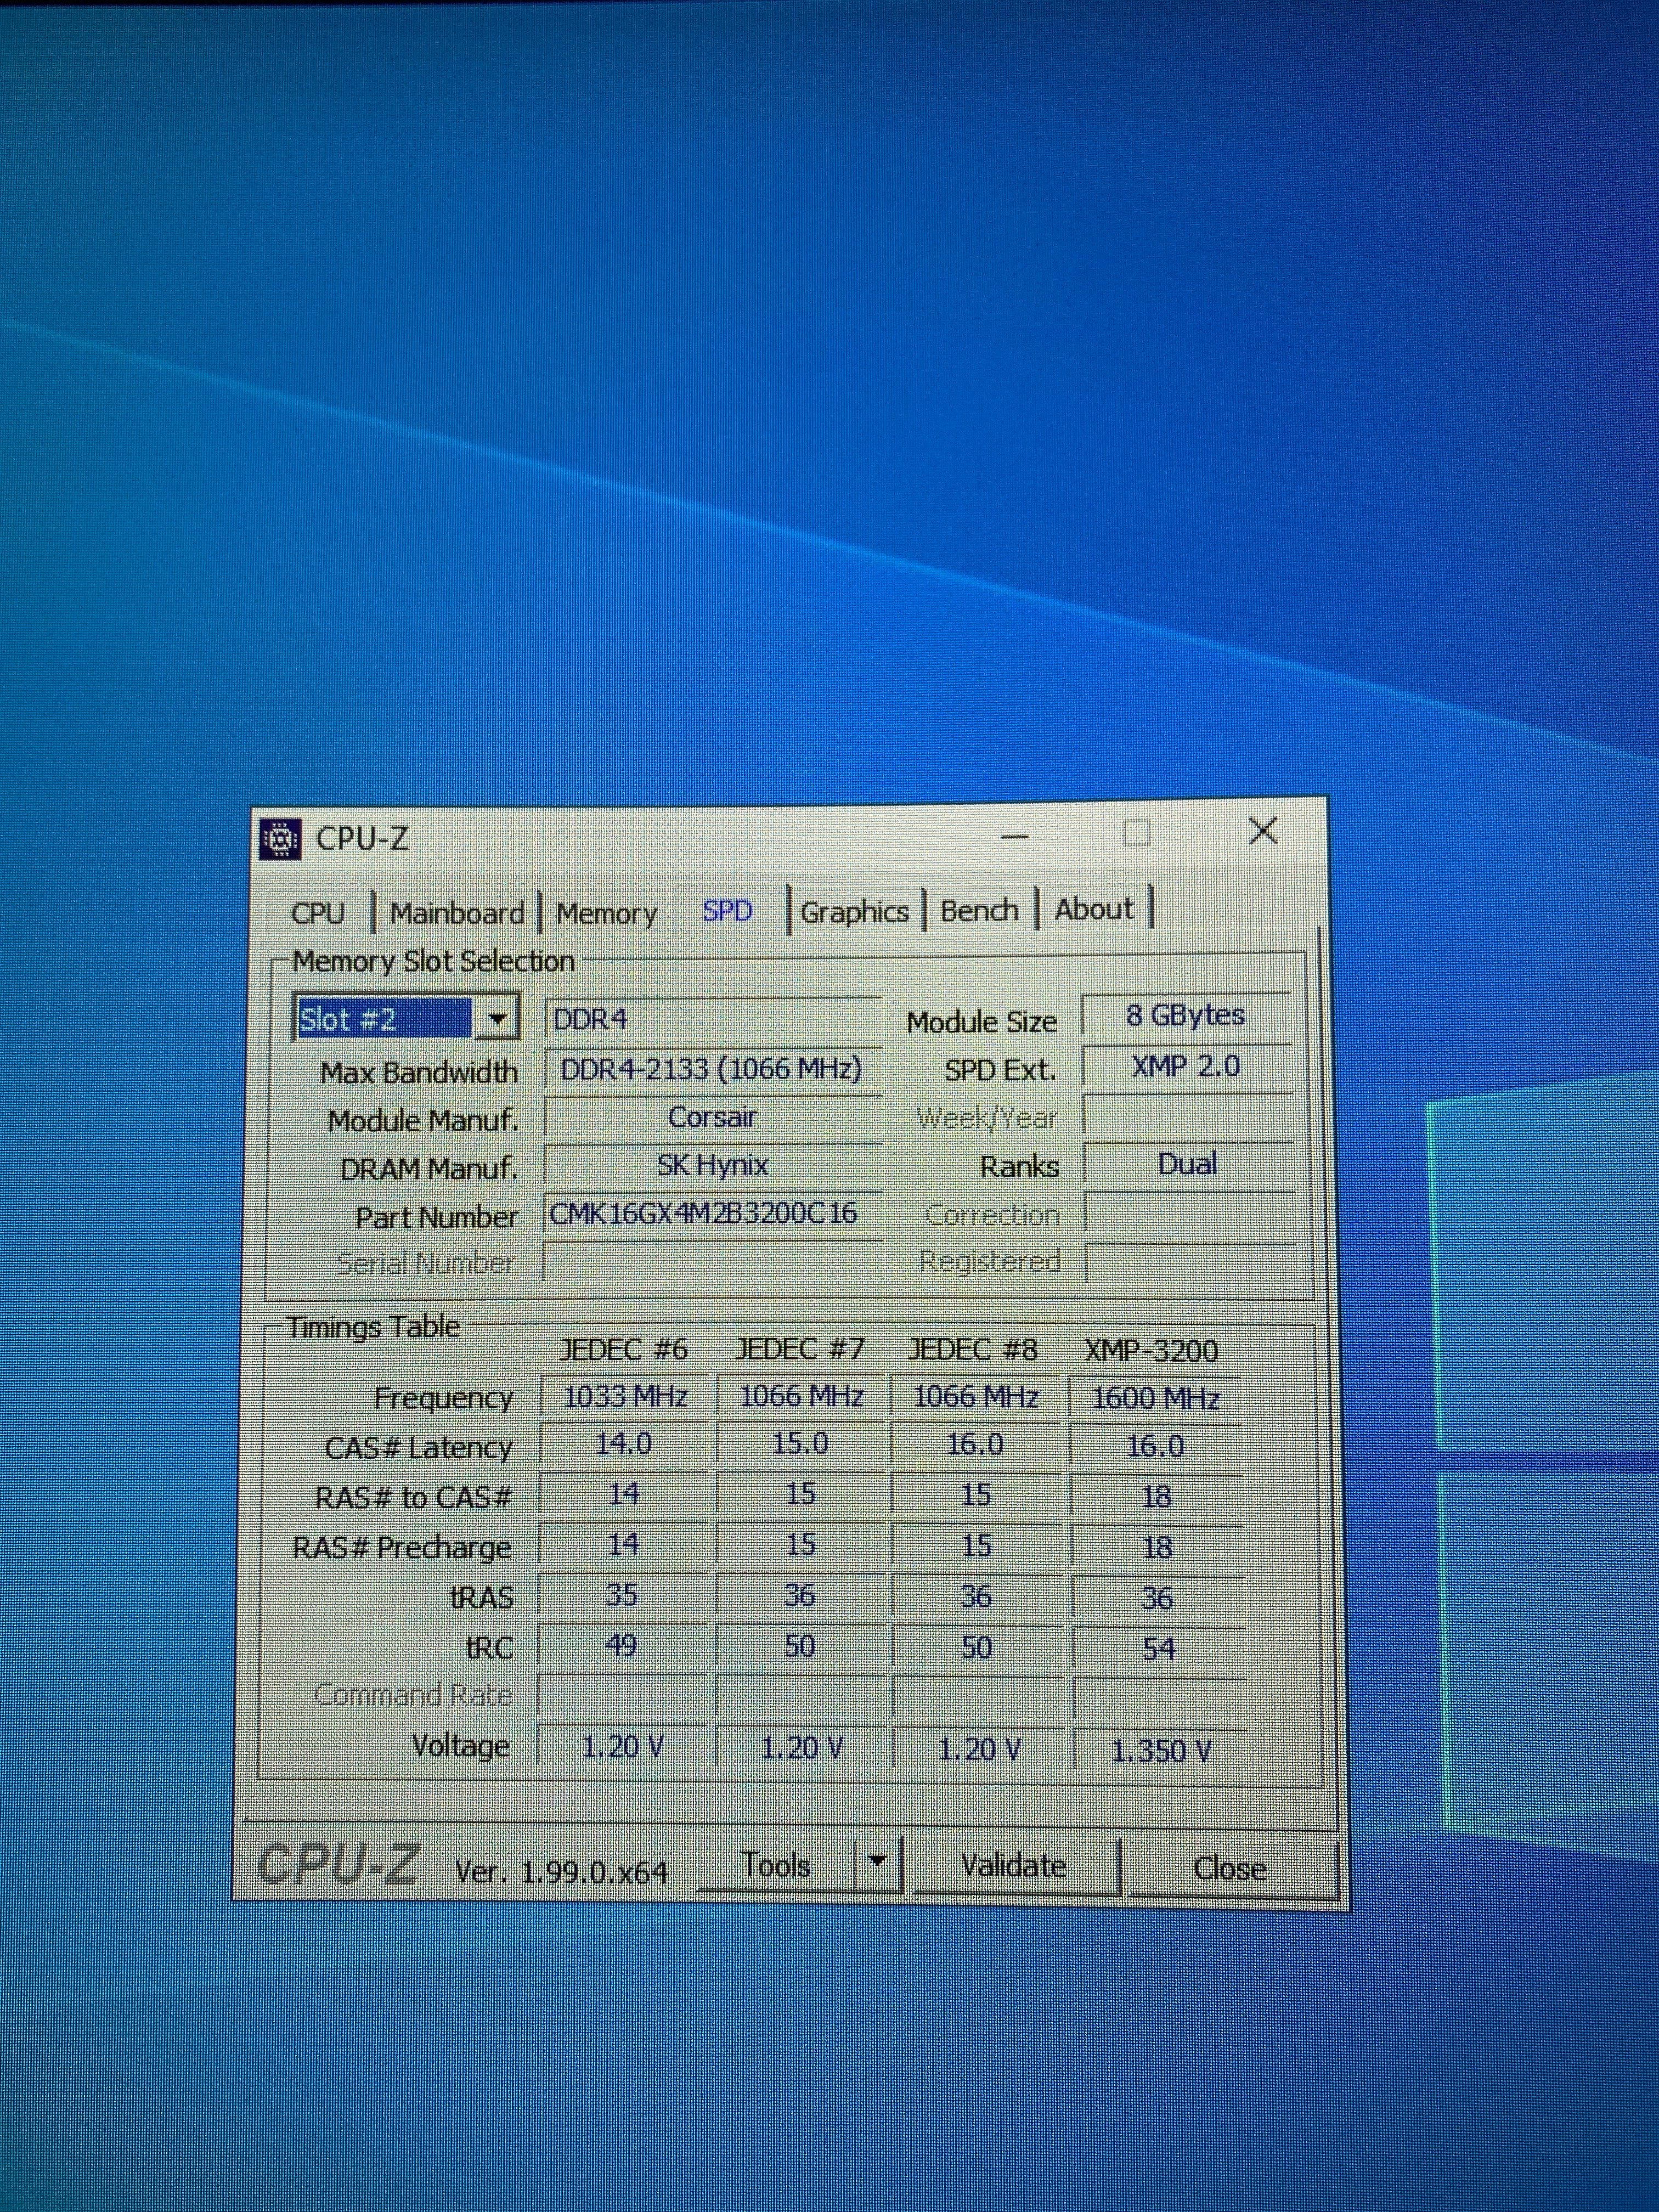
Task: Open the Slot #2 dropdown arrow
Action: 497,1019
